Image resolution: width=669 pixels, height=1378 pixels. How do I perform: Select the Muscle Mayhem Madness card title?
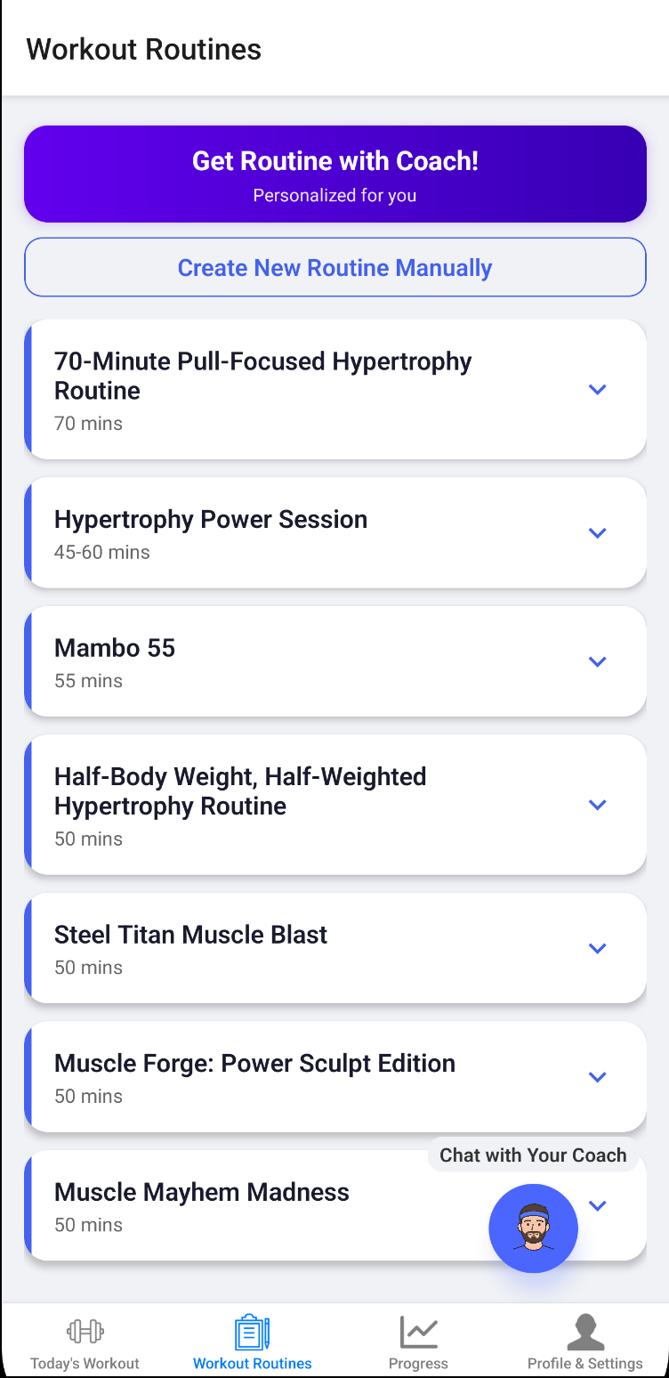202,1192
